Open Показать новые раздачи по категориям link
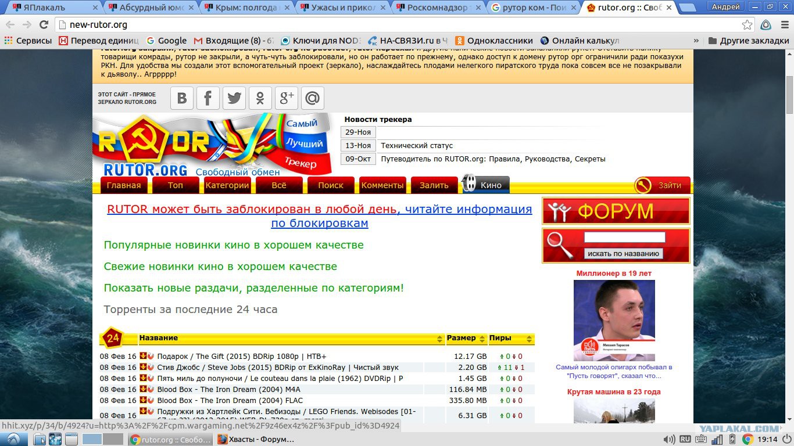 (x=253, y=288)
